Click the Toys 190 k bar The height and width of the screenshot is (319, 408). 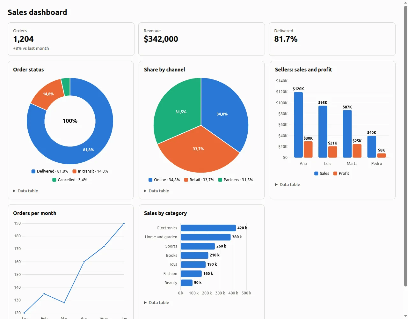tap(193, 264)
